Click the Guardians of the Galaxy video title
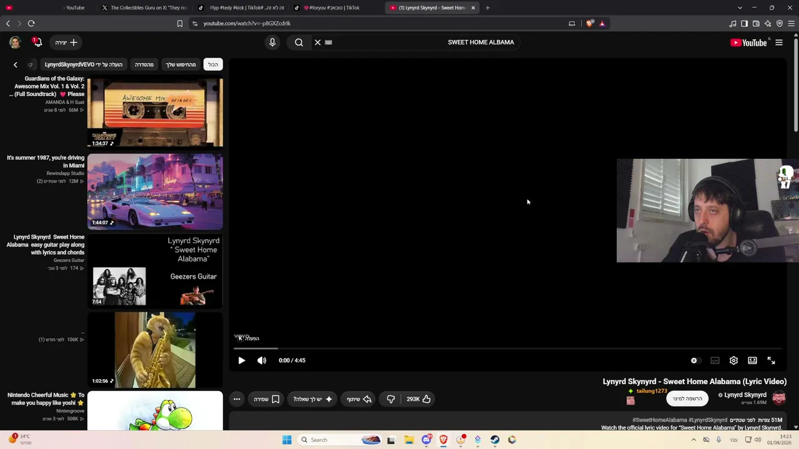799x449 pixels. pyautogui.click(x=47, y=87)
